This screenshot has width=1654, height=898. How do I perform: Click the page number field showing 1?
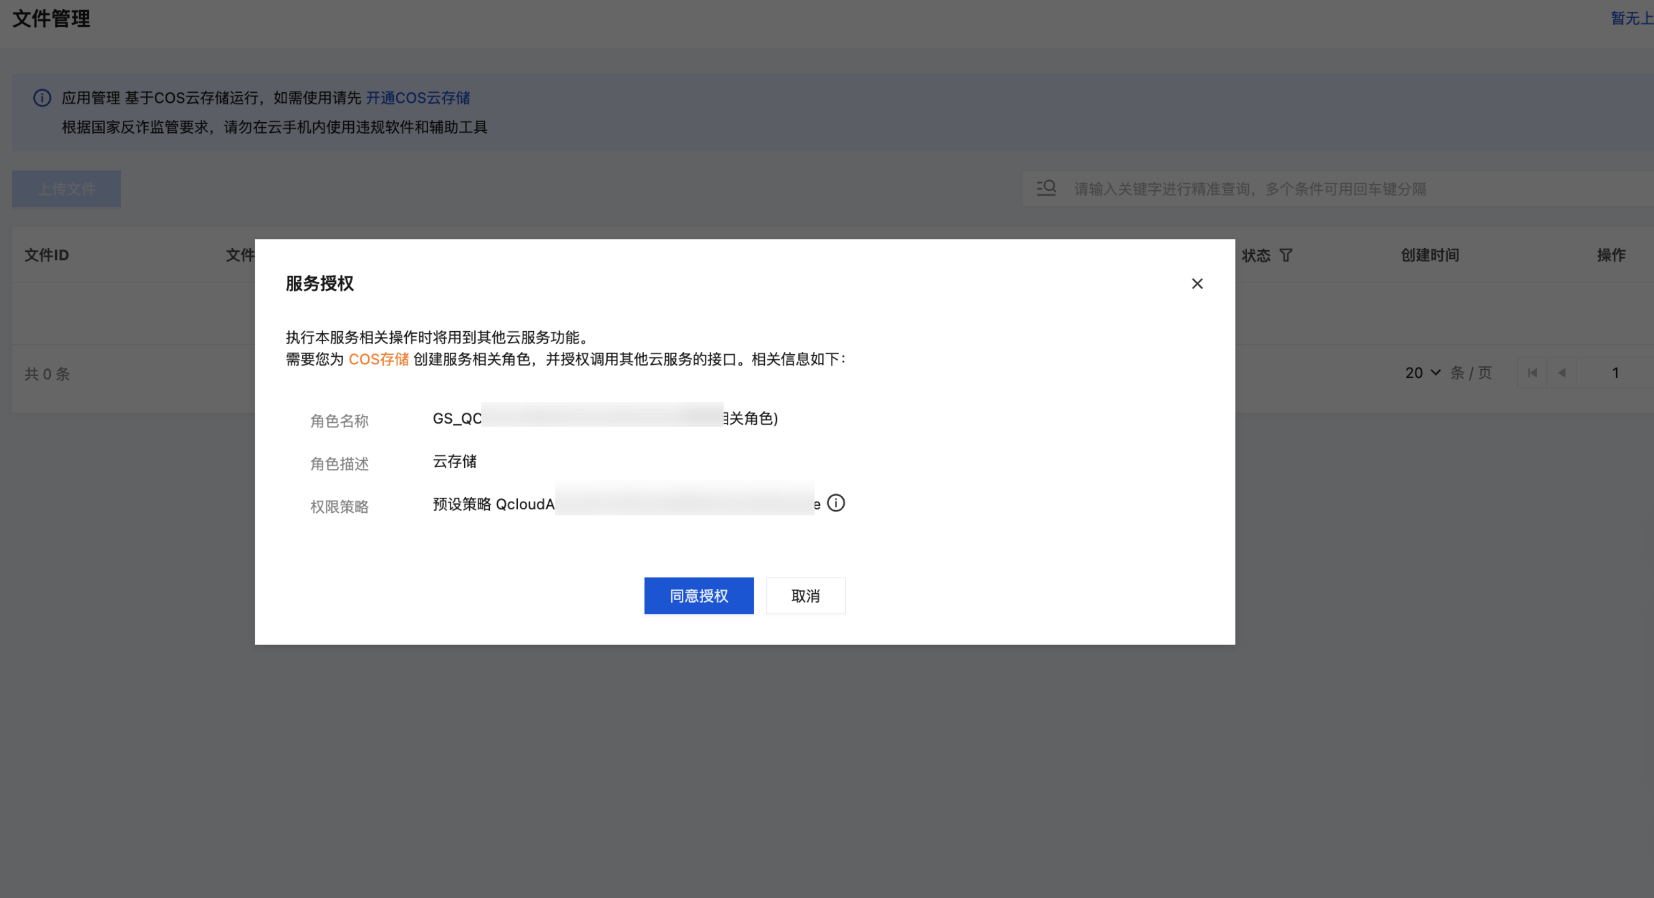tap(1615, 373)
